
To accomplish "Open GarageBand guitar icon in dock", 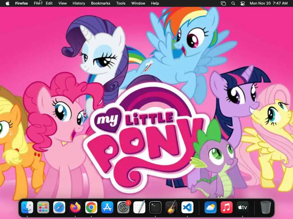I will click(x=171, y=207).
